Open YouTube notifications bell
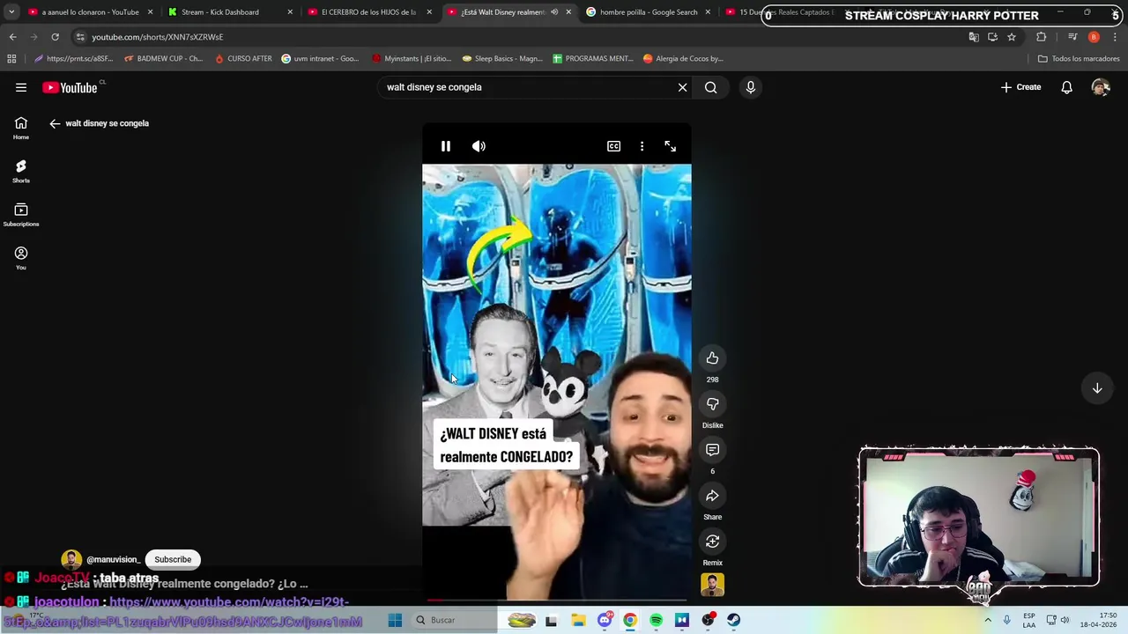The image size is (1128, 634). pyautogui.click(x=1066, y=87)
